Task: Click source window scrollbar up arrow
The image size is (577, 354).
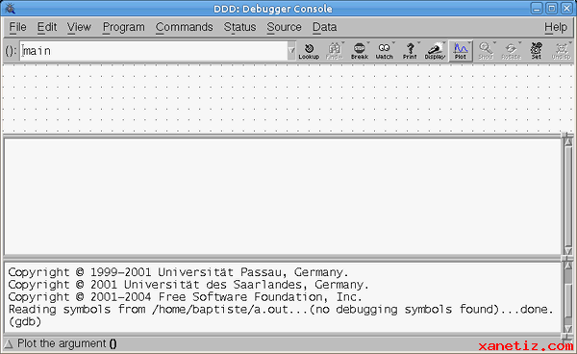Action: (x=568, y=141)
